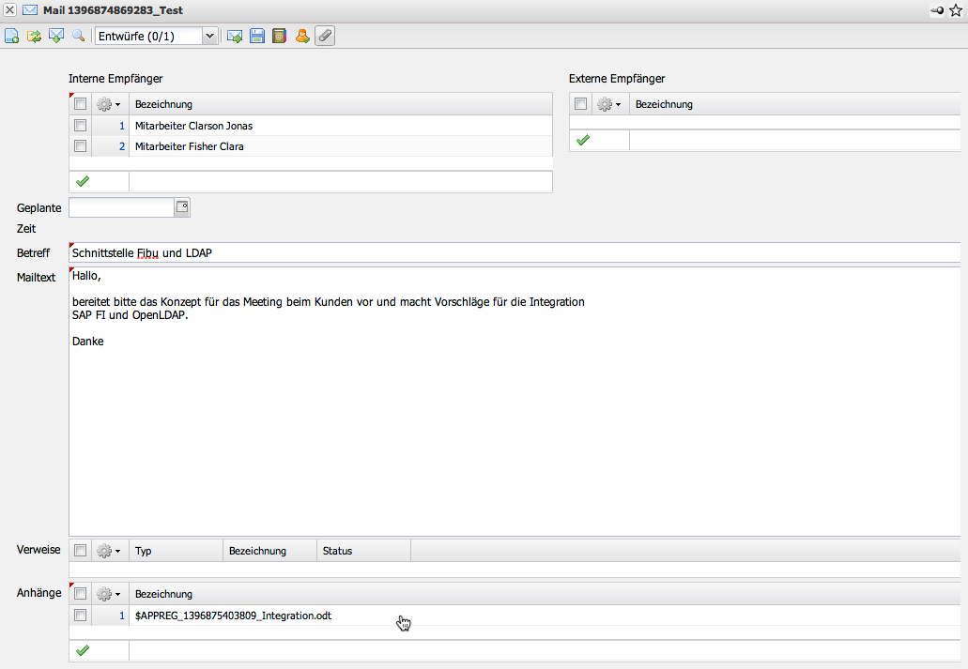This screenshot has height=669, width=968.
Task: Check the box for Mitarbeiter Fisher Clara
Action: 81,146
